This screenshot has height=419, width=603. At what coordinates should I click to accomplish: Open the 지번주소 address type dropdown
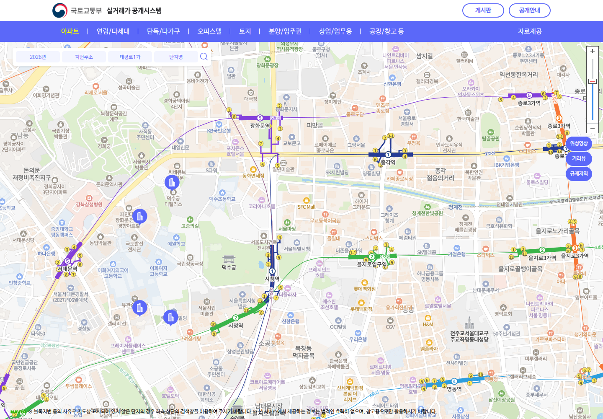[x=84, y=57]
